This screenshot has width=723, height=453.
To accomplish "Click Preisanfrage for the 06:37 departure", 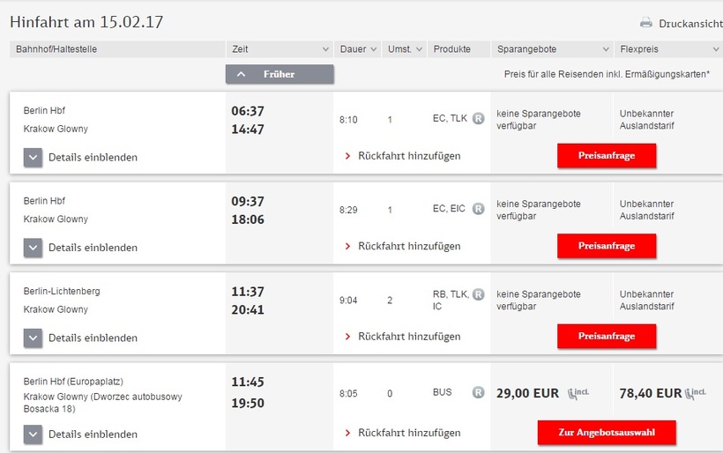I will pos(607,156).
